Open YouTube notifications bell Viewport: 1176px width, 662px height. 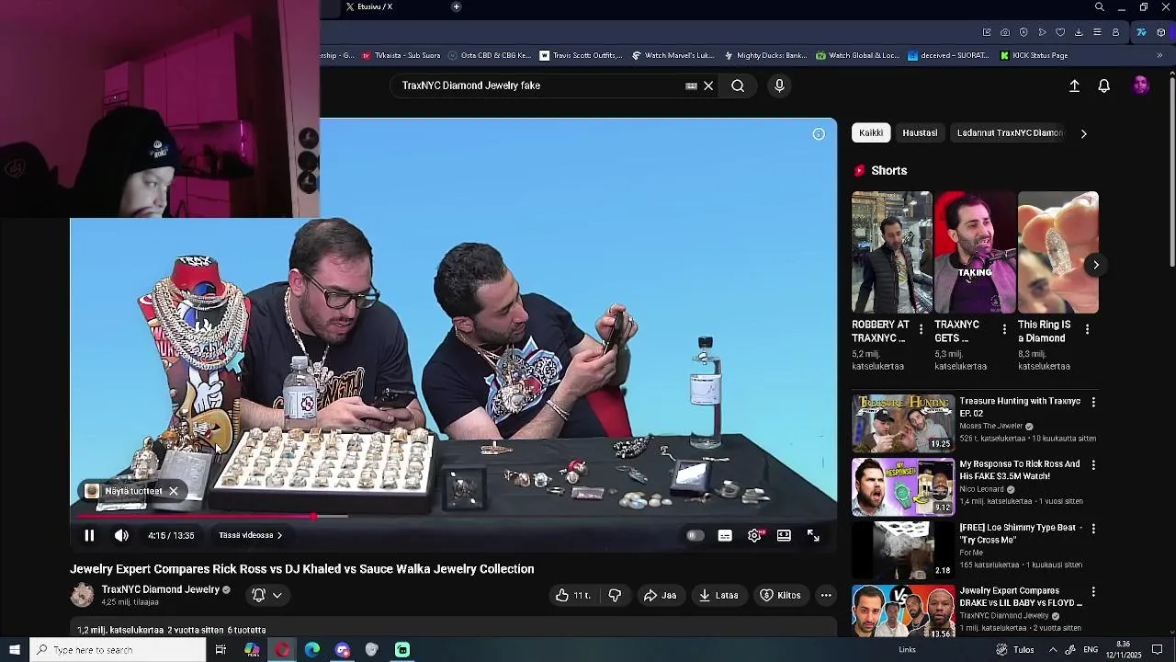click(1104, 86)
